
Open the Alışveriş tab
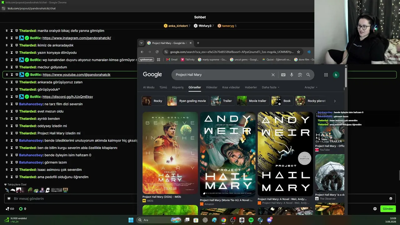click(x=178, y=87)
